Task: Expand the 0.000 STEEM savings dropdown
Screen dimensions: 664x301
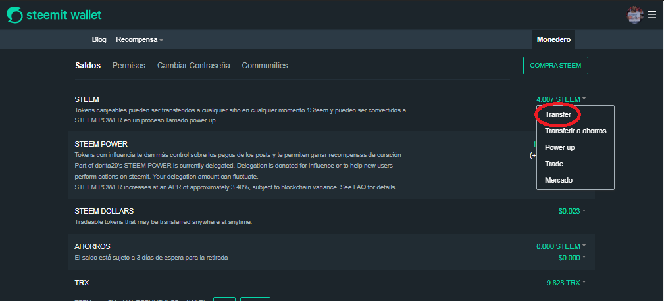Action: pyautogui.click(x=561, y=246)
